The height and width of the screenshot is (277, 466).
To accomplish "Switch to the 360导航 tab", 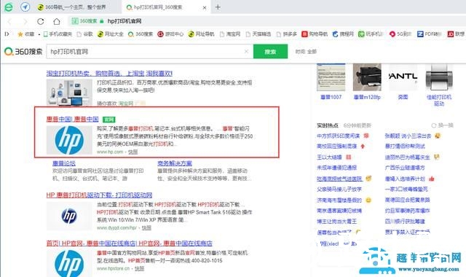I will (76, 7).
